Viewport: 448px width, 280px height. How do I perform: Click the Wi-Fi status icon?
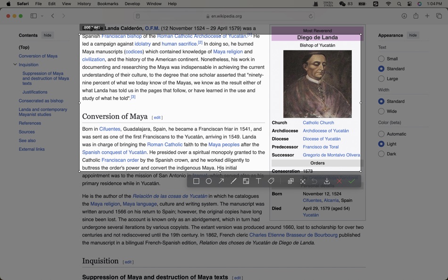click(388, 4)
